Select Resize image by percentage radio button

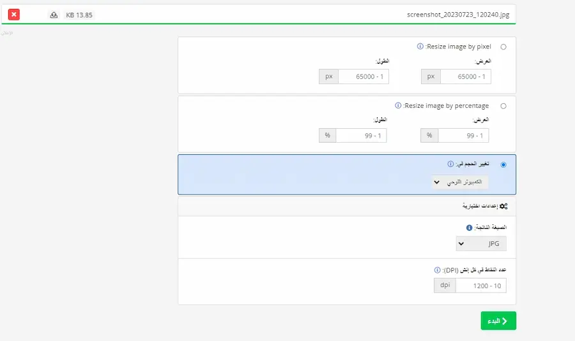503,106
